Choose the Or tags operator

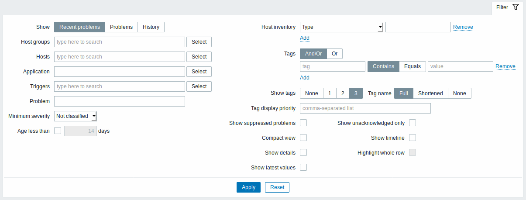(335, 54)
